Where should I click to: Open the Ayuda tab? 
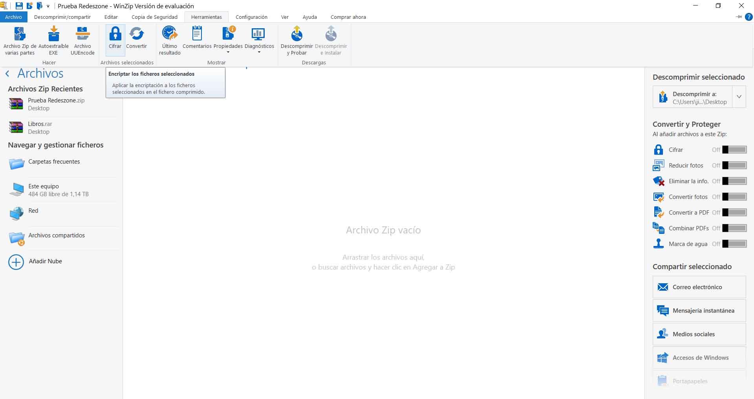pyautogui.click(x=310, y=17)
